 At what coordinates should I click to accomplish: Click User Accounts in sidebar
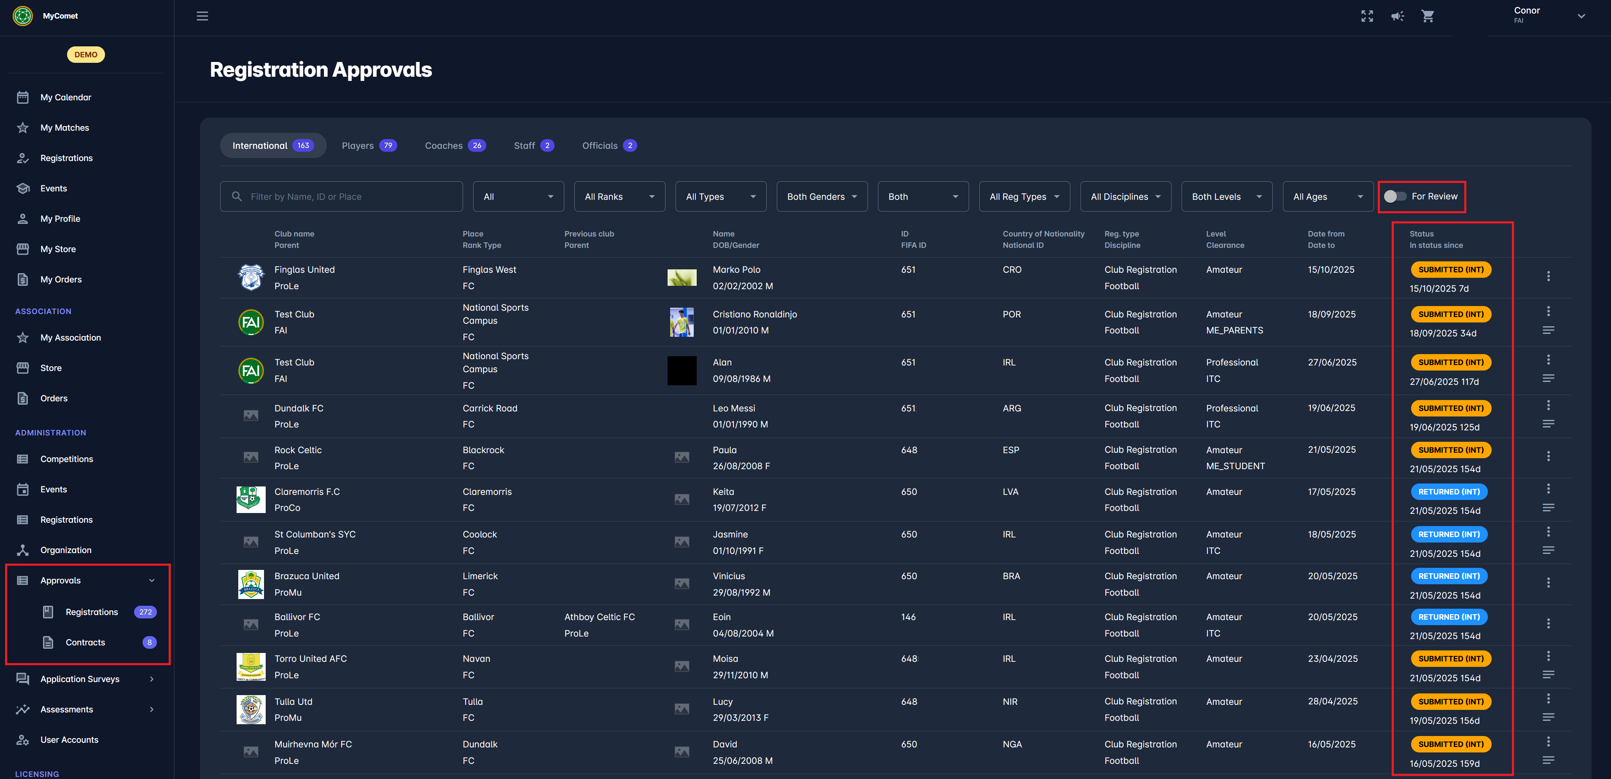click(69, 740)
